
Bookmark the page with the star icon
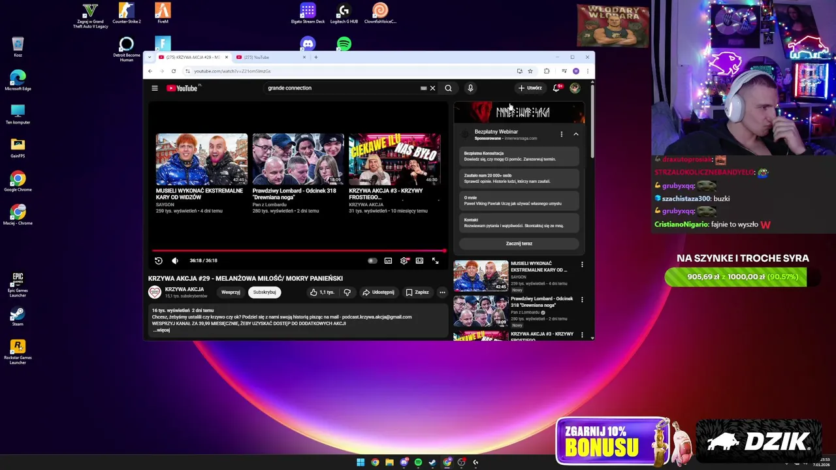click(x=530, y=71)
